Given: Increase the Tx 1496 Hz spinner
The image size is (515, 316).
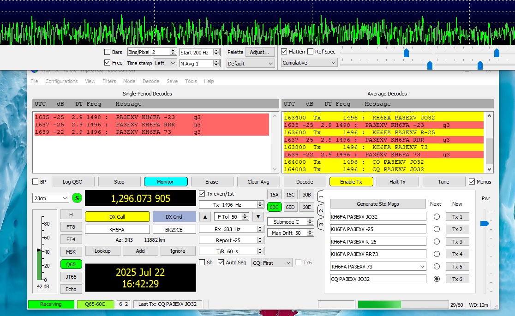Looking at the screenshot, I should (260, 203).
